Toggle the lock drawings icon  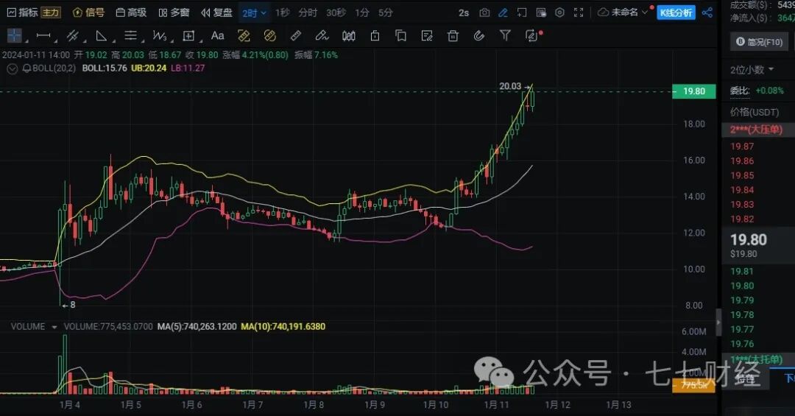point(375,35)
